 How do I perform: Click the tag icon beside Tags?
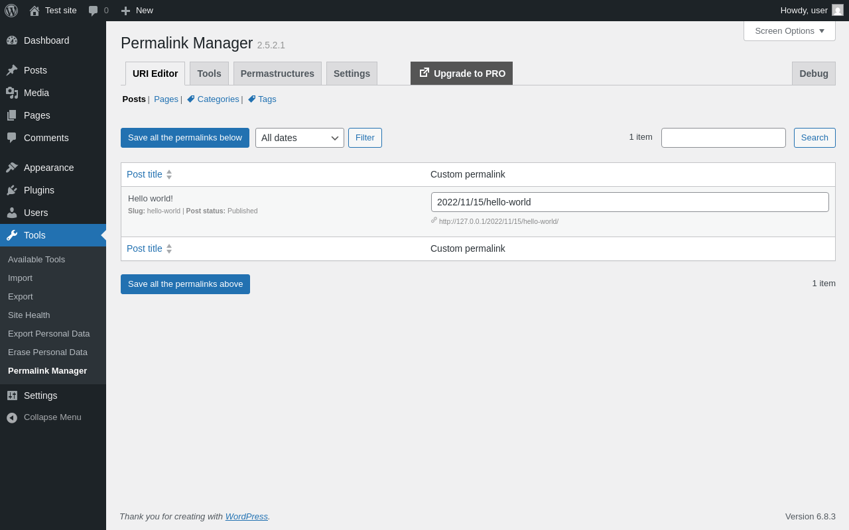click(252, 99)
